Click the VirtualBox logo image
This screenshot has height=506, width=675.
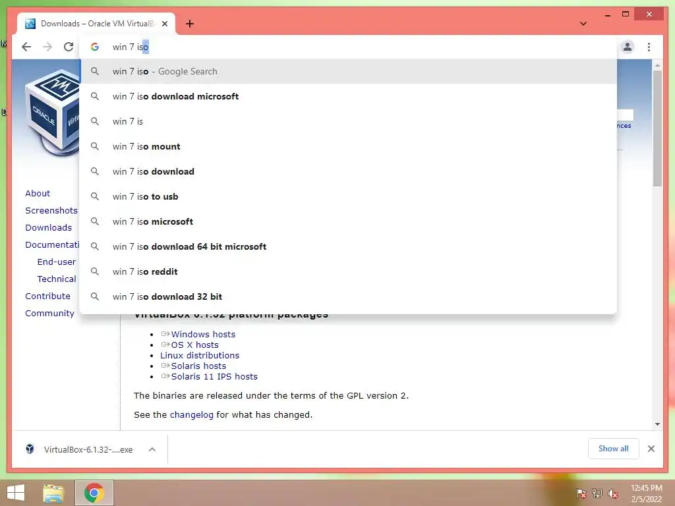click(x=51, y=114)
